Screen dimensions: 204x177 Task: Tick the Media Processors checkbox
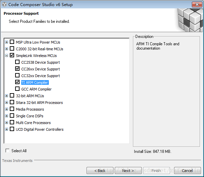click(12, 109)
